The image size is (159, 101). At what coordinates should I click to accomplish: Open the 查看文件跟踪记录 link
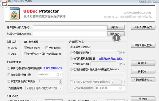53,68
